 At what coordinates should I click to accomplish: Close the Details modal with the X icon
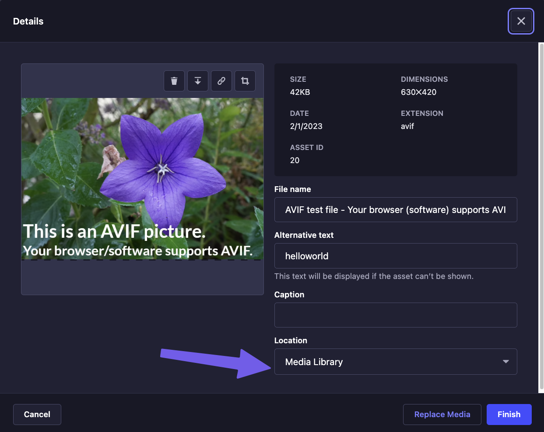coord(521,21)
